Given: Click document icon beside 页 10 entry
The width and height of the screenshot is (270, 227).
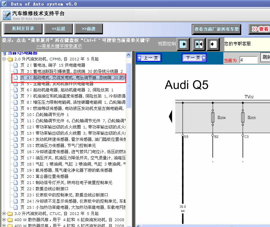Looking at the screenshot, I should (x=16, y=115).
